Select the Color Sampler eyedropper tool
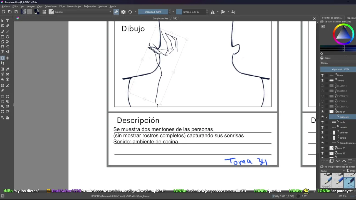 pyautogui.click(x=8, y=69)
